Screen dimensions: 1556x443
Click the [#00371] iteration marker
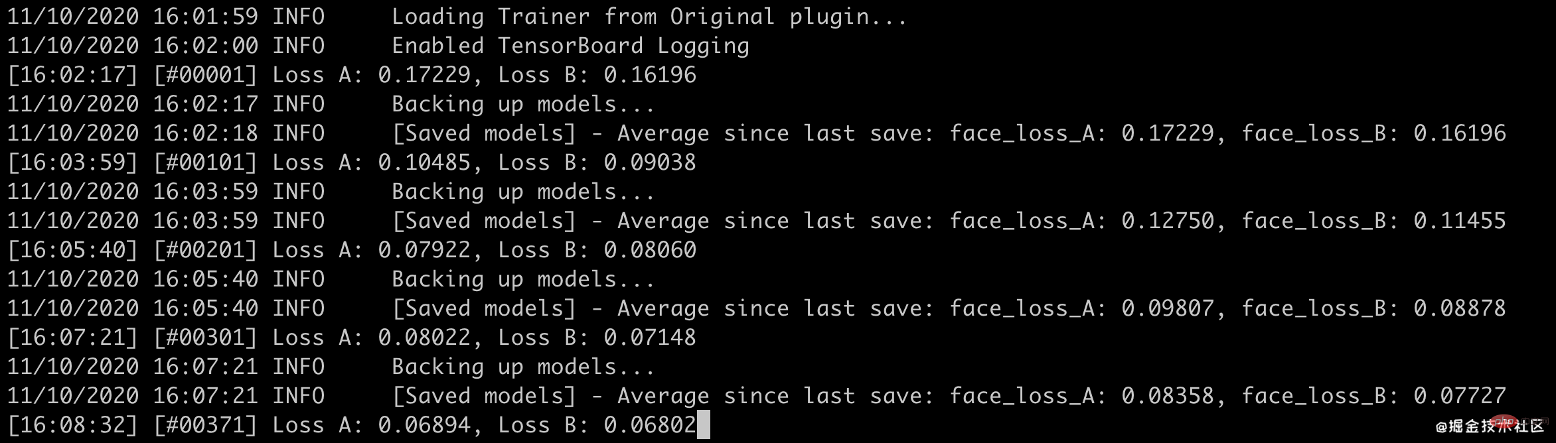click(205, 425)
